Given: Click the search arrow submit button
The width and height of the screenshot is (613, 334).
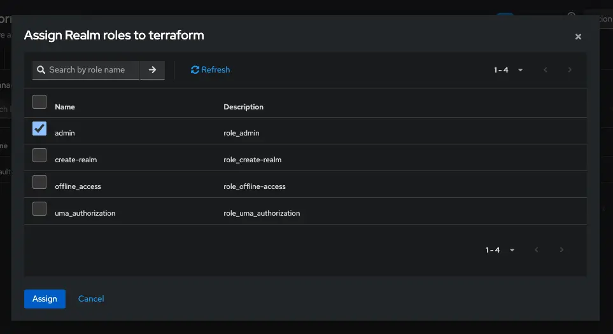Looking at the screenshot, I should (153, 70).
